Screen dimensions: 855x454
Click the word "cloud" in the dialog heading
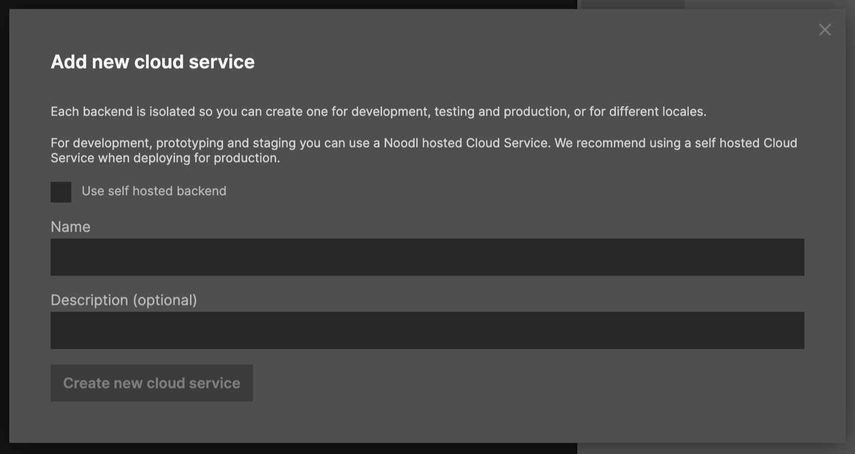(159, 62)
